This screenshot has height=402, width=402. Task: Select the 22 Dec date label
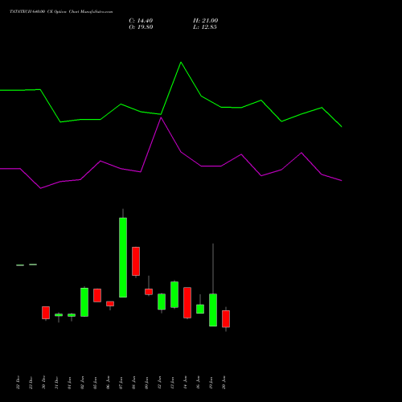coord(18,383)
